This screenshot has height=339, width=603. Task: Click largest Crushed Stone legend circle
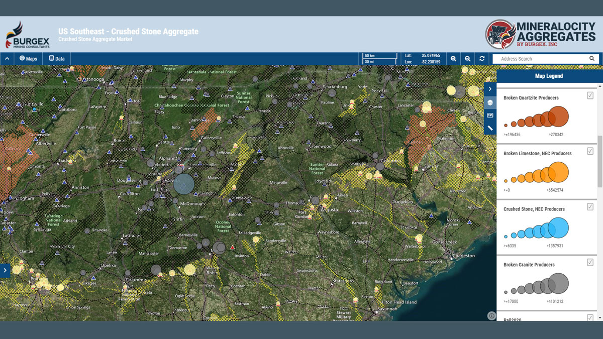pyautogui.click(x=558, y=228)
